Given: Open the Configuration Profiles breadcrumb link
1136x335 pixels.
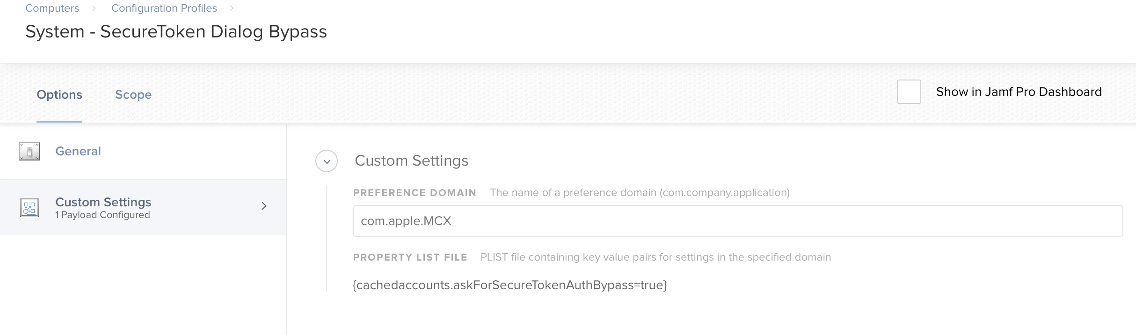Looking at the screenshot, I should 164,8.
